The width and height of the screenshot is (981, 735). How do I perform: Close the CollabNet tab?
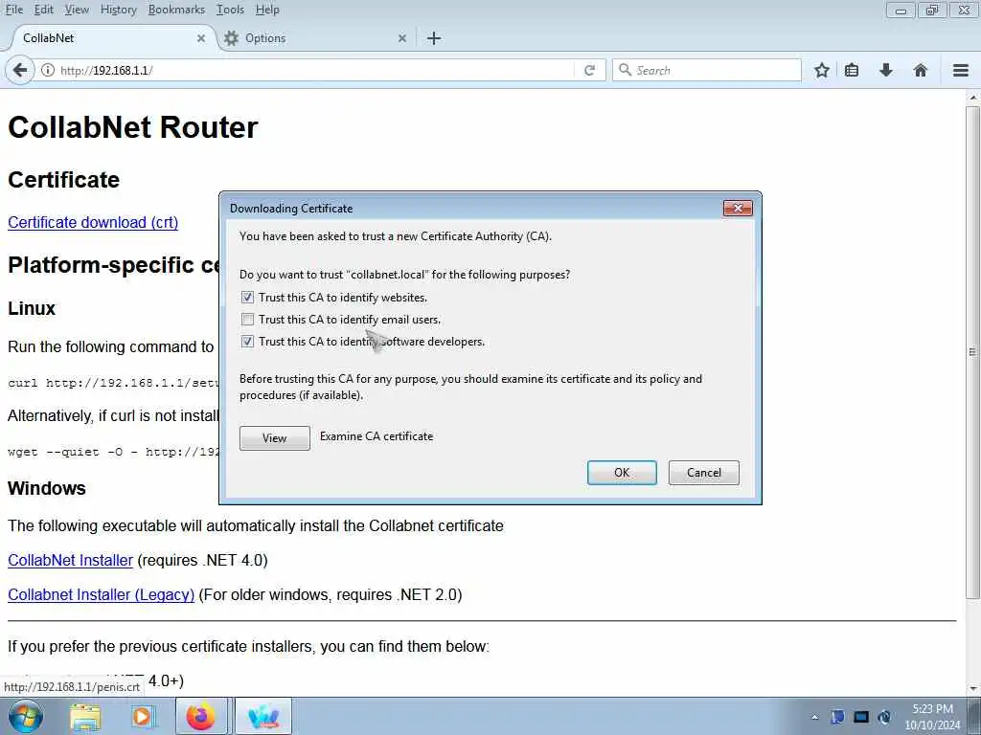coord(201,38)
